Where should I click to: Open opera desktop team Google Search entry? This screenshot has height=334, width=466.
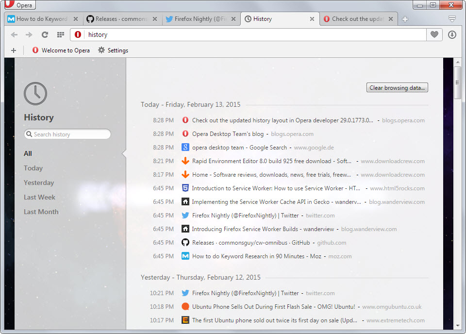point(239,148)
